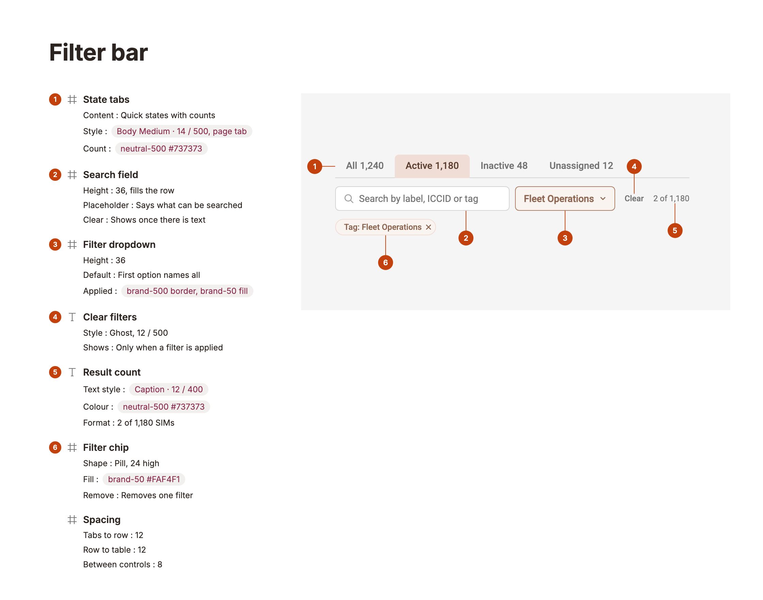Click 'brand-500 border, brand-50 fill' token
763x600 pixels.
coord(187,291)
